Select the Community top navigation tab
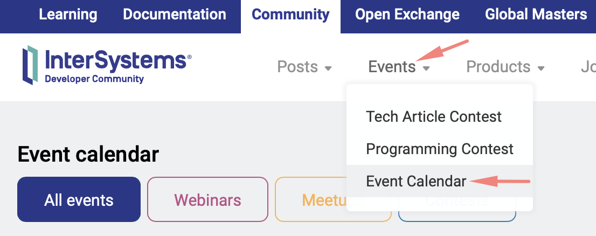 290,15
